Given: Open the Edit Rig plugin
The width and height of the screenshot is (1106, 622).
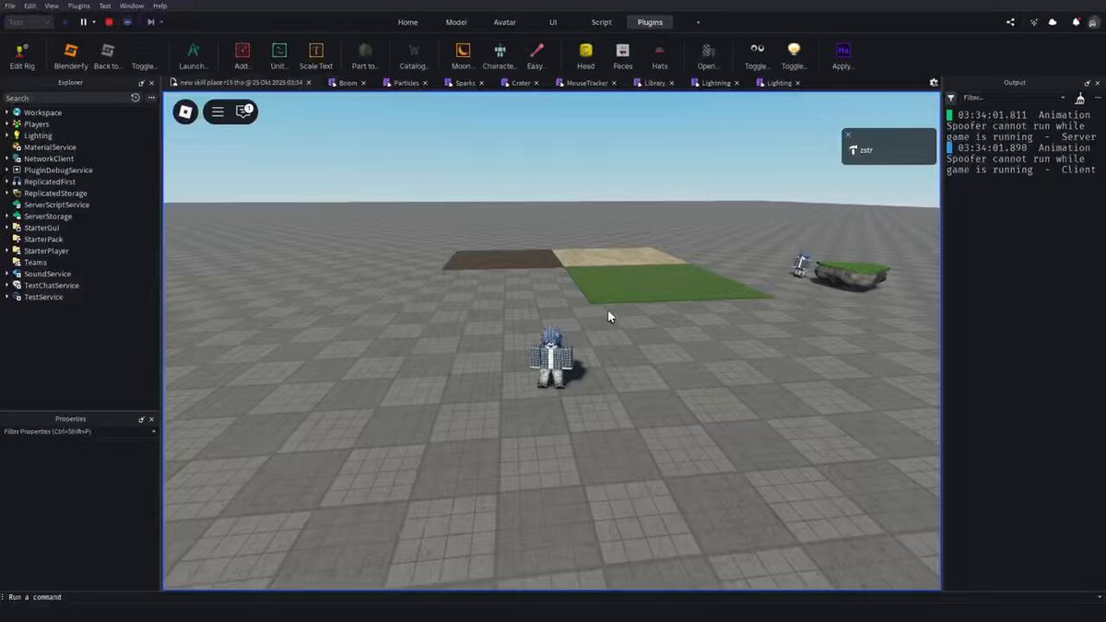Looking at the screenshot, I should click(22, 55).
